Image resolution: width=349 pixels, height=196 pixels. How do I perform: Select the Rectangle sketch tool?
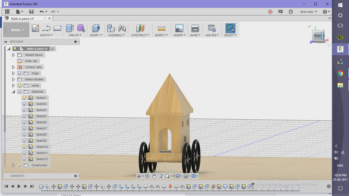(x=57, y=28)
